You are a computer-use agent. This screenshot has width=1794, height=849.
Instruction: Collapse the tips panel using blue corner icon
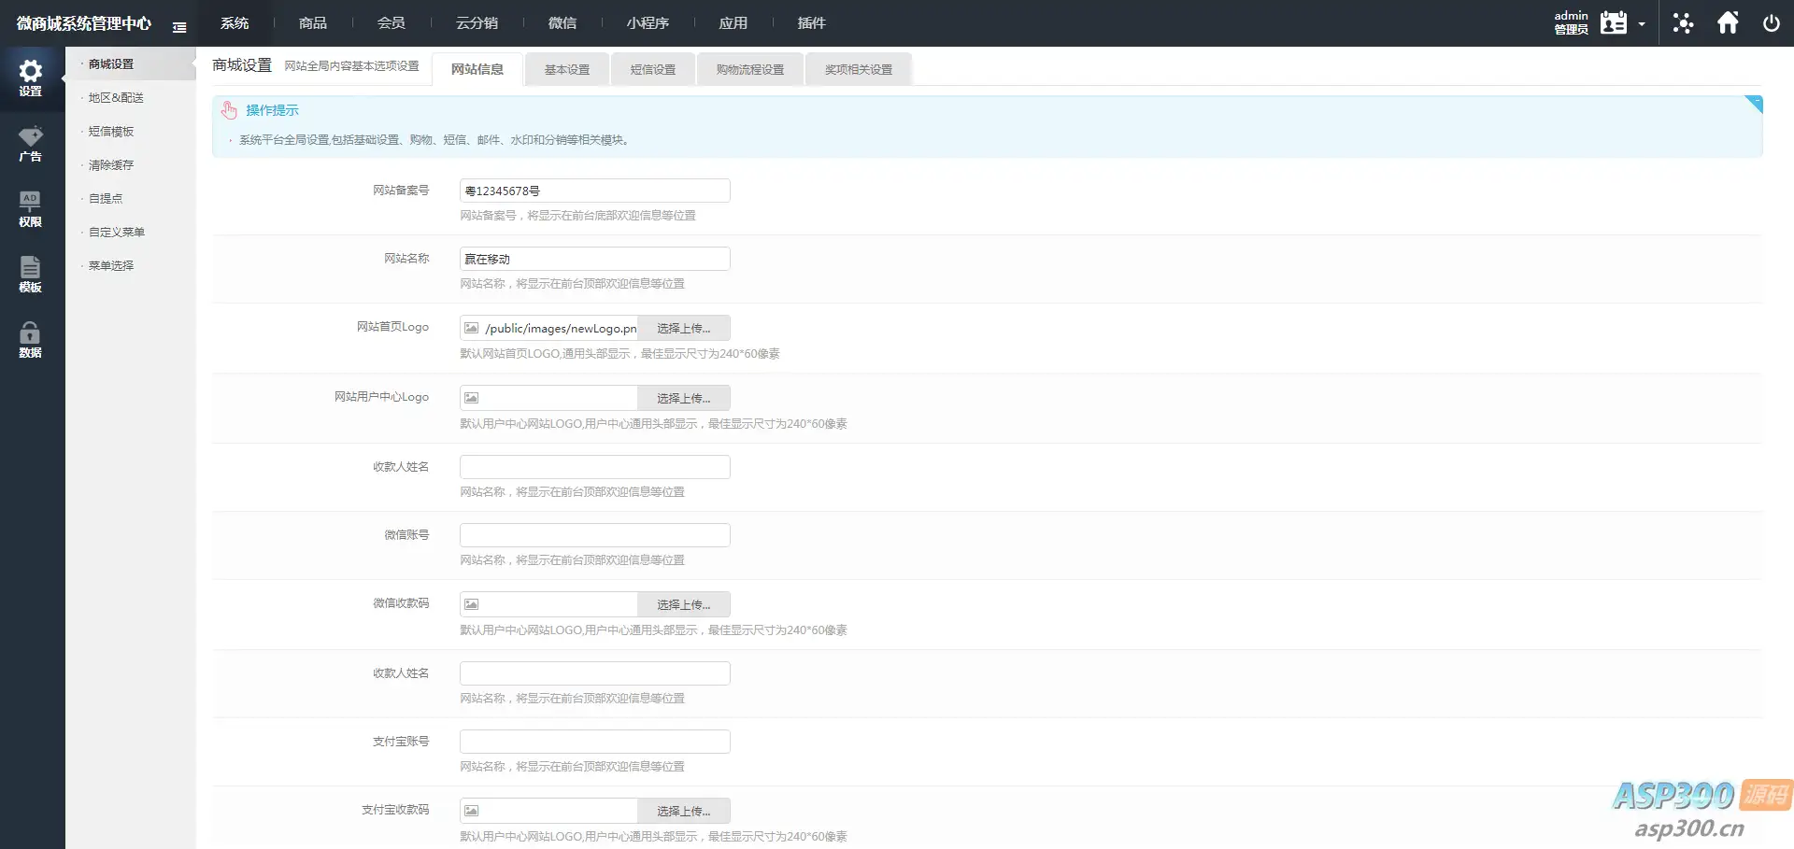point(1754,104)
